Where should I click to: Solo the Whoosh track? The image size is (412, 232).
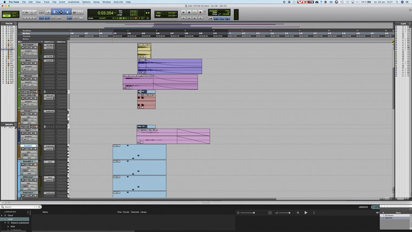(x=31, y=79)
